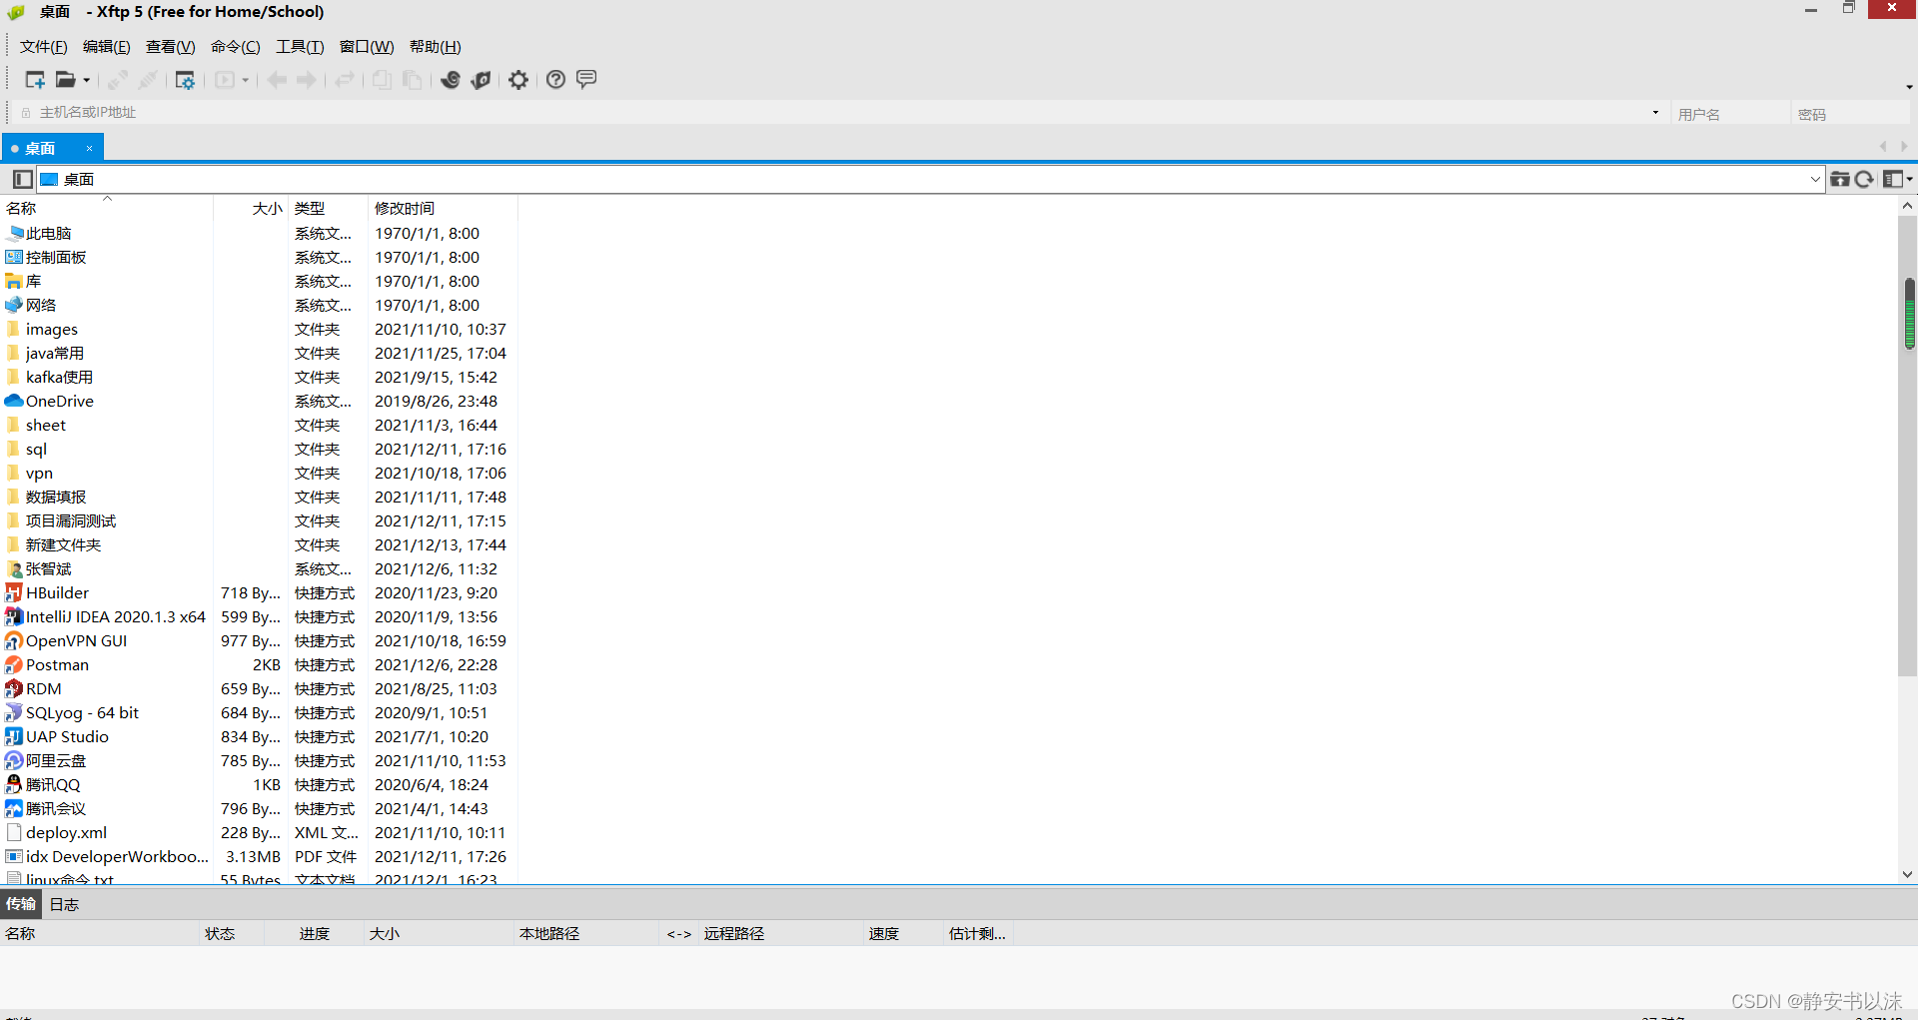Image resolution: width=1918 pixels, height=1020 pixels.
Task: Click the Open Session folder icon
Action: [x=65, y=80]
